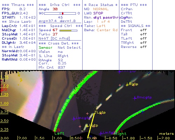Click the Sensor row in Cross Det.

[x=60, y=48]
